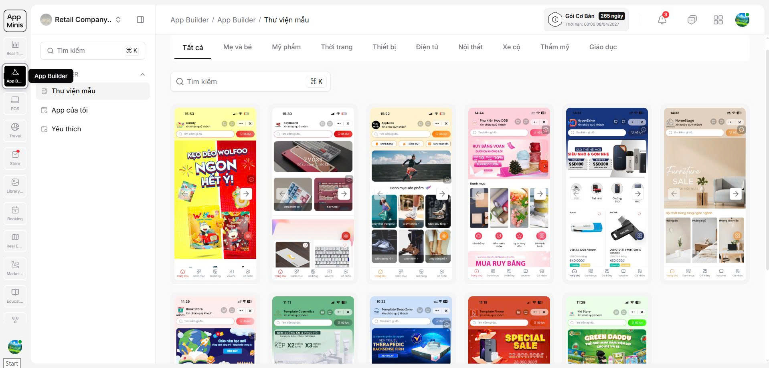Open the chat messages icon

[692, 20]
